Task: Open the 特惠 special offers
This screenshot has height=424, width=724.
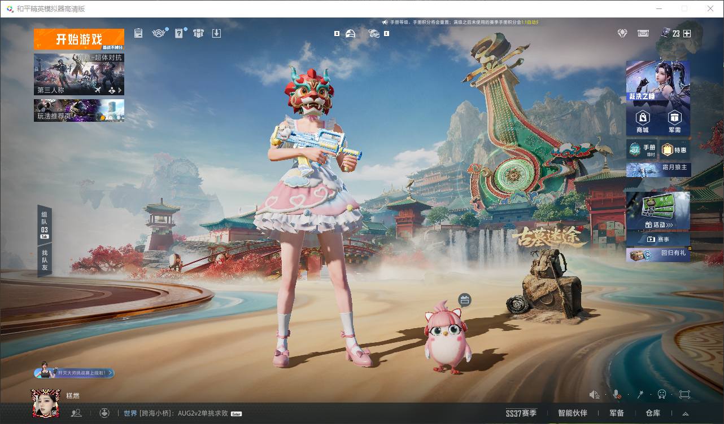Action: (674, 149)
